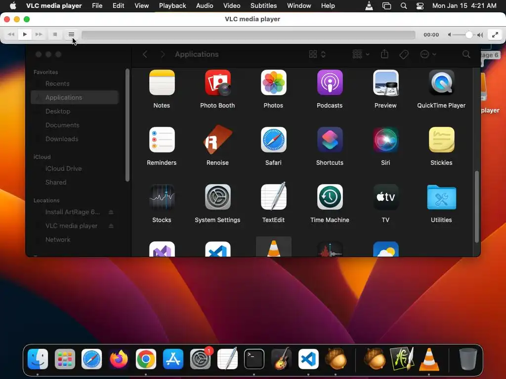
Task: Open the Audio menu
Action: [205, 6]
